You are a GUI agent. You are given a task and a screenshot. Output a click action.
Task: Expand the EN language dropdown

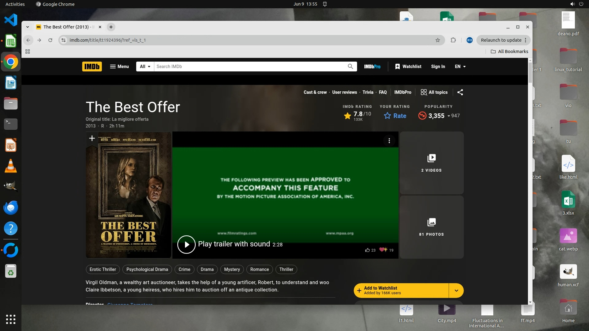click(460, 67)
